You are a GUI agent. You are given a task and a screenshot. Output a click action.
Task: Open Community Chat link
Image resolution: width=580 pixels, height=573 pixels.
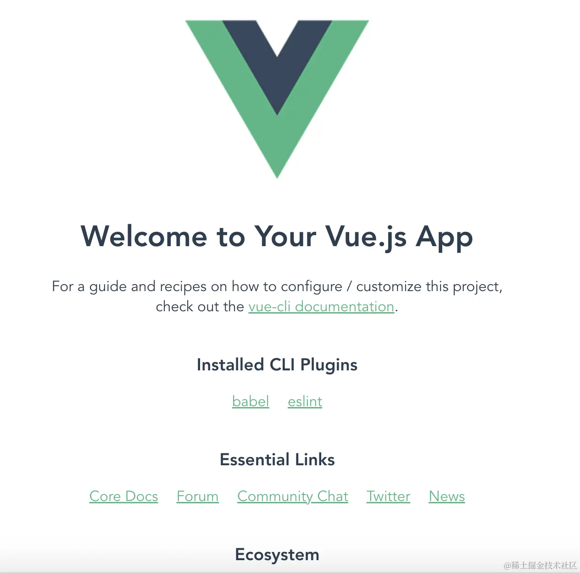click(x=293, y=496)
